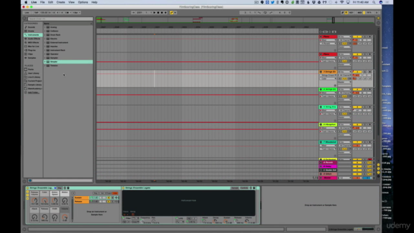Adjust the Motion Speed macro knob
This screenshot has width=414, height=233.
click(54, 201)
